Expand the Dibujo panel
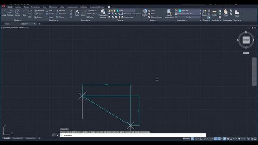Screen dimensions: 258x145 coord(17,20)
